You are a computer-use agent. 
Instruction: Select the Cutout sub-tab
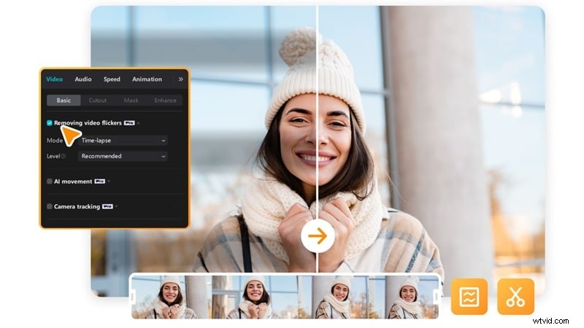(98, 101)
